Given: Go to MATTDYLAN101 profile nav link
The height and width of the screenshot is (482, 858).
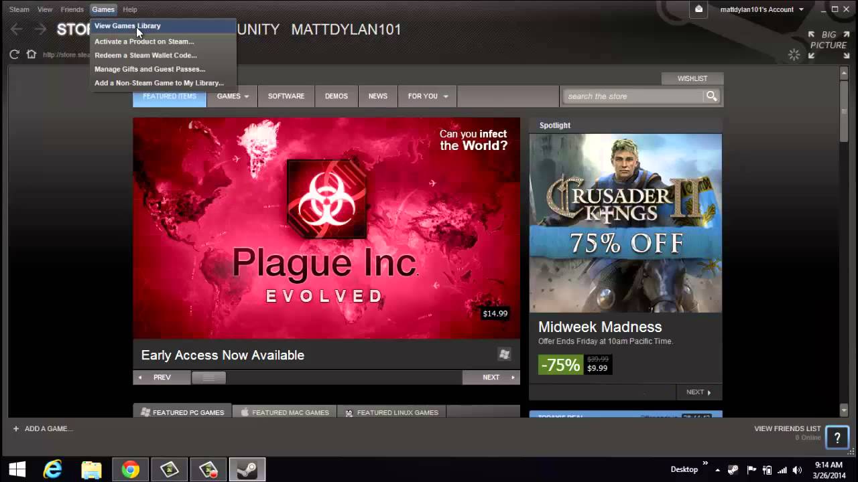Looking at the screenshot, I should (346, 29).
